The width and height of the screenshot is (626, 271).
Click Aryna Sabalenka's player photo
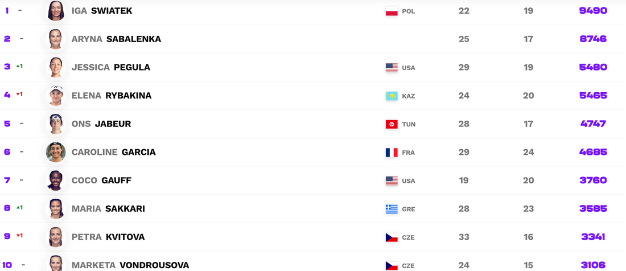pos(56,39)
